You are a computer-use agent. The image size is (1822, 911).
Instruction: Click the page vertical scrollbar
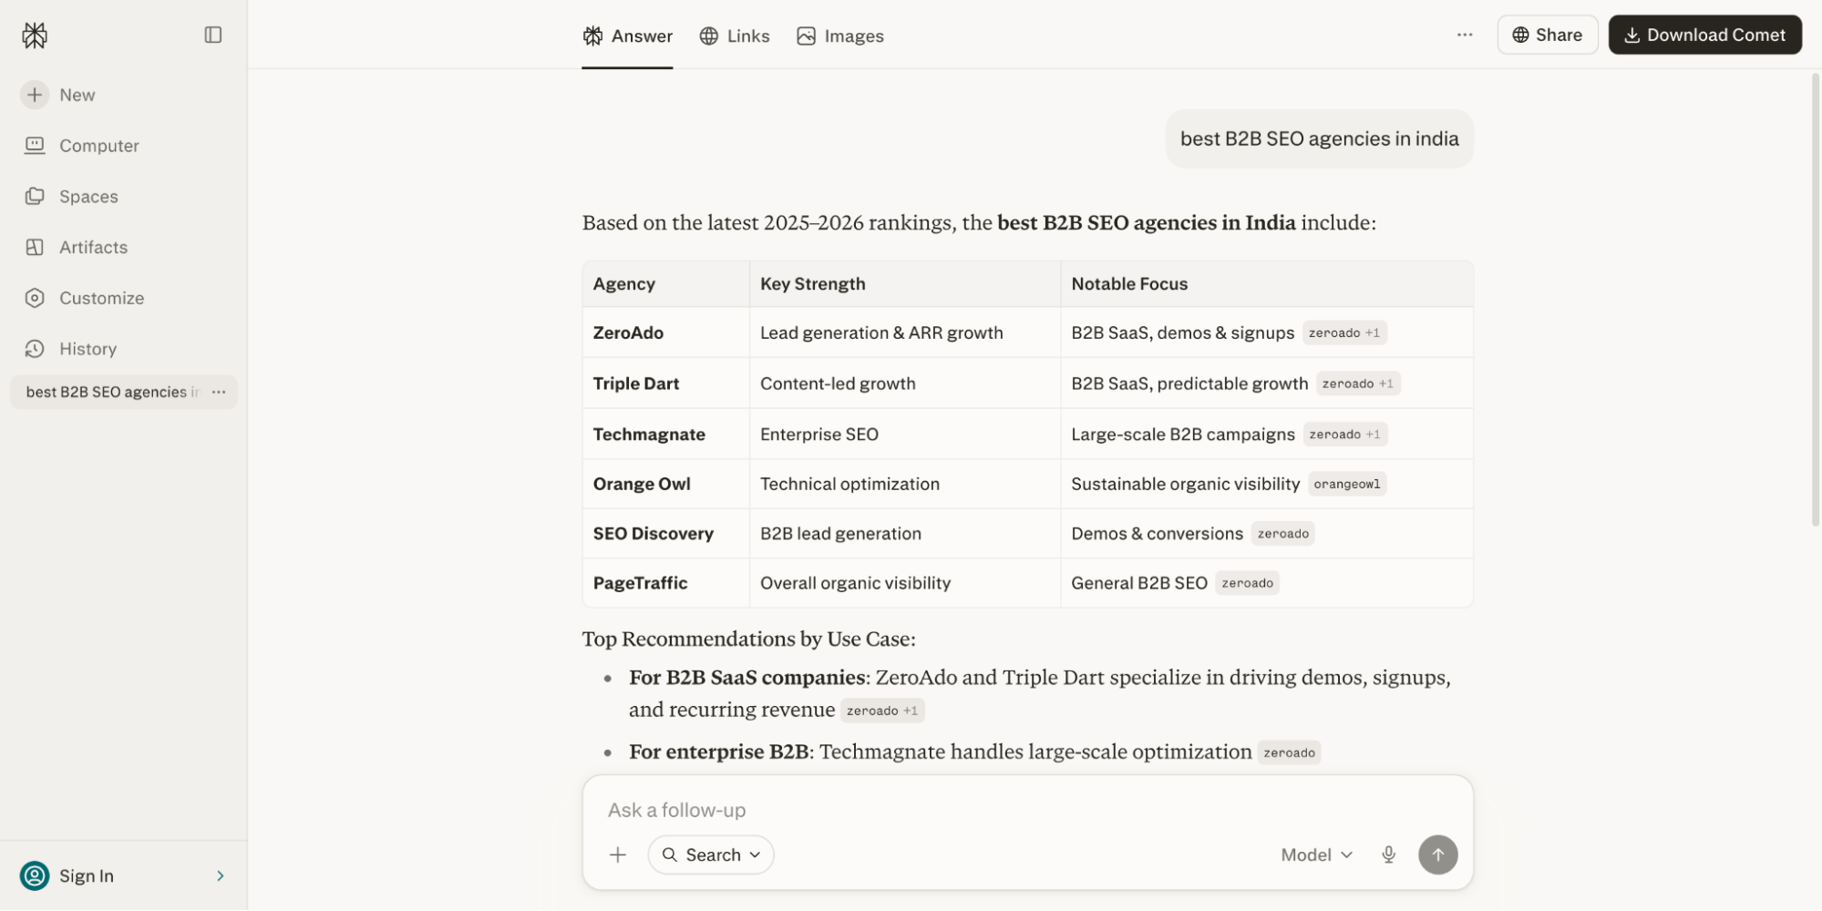(1815, 301)
